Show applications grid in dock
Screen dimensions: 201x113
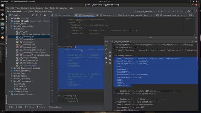[3, 110]
